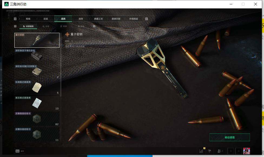The image size is (264, 157).
Task: Click the next-tab key icon right of 外观挑战
Action: 147,19
